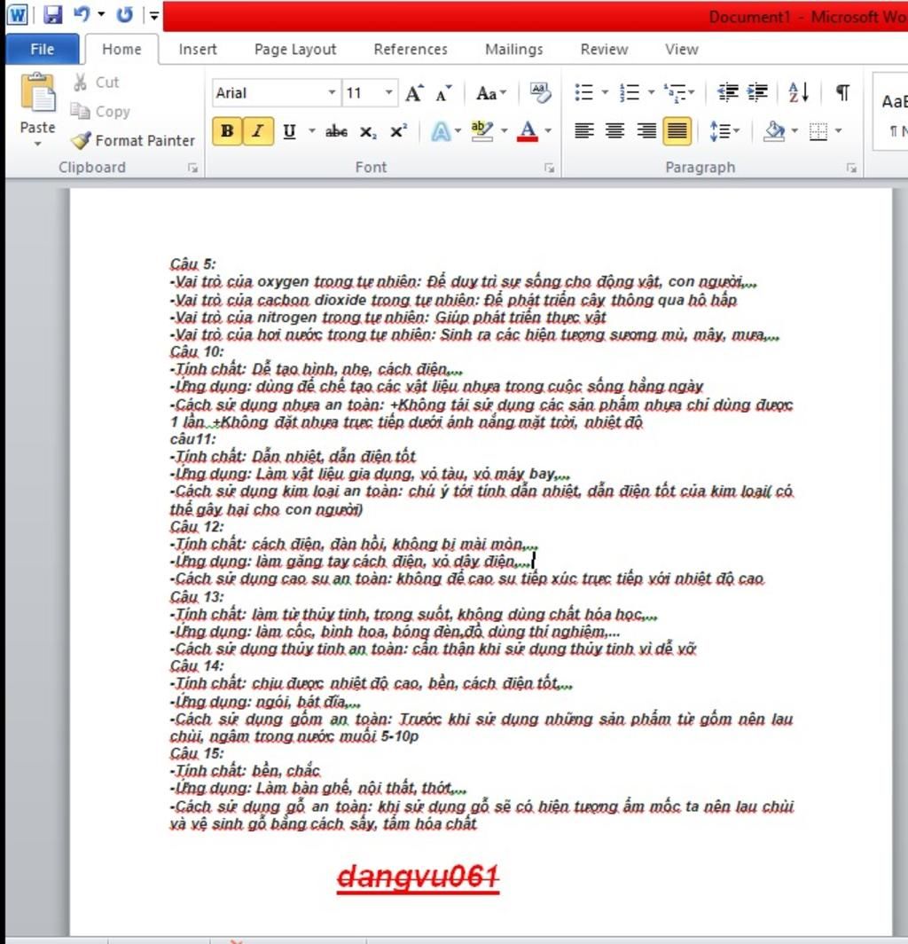Open underline style dropdown arrow
The width and height of the screenshot is (908, 944).
click(312, 130)
